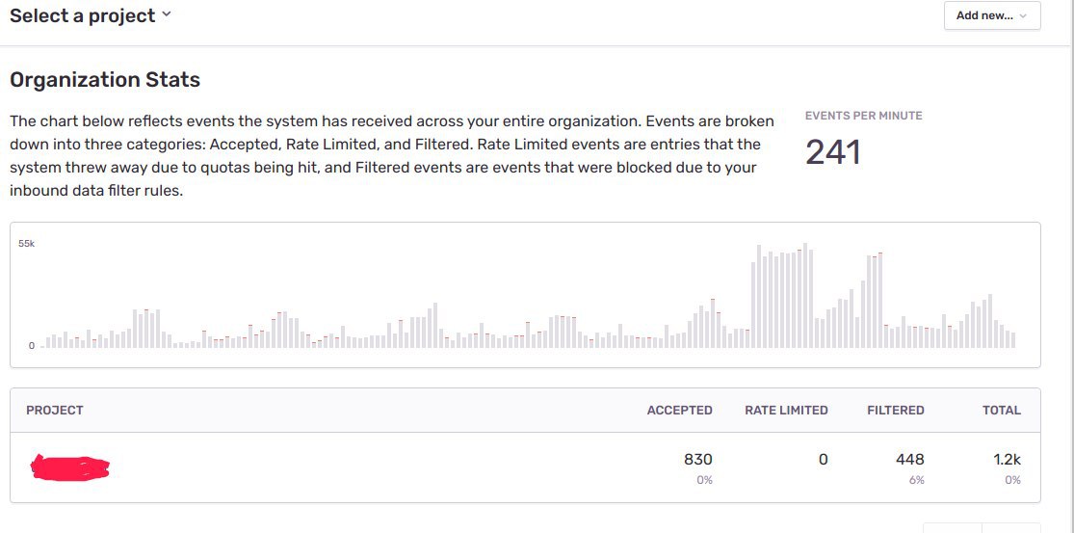1074x533 pixels.
Task: Open the Select a project dropdown
Action: coord(90,15)
